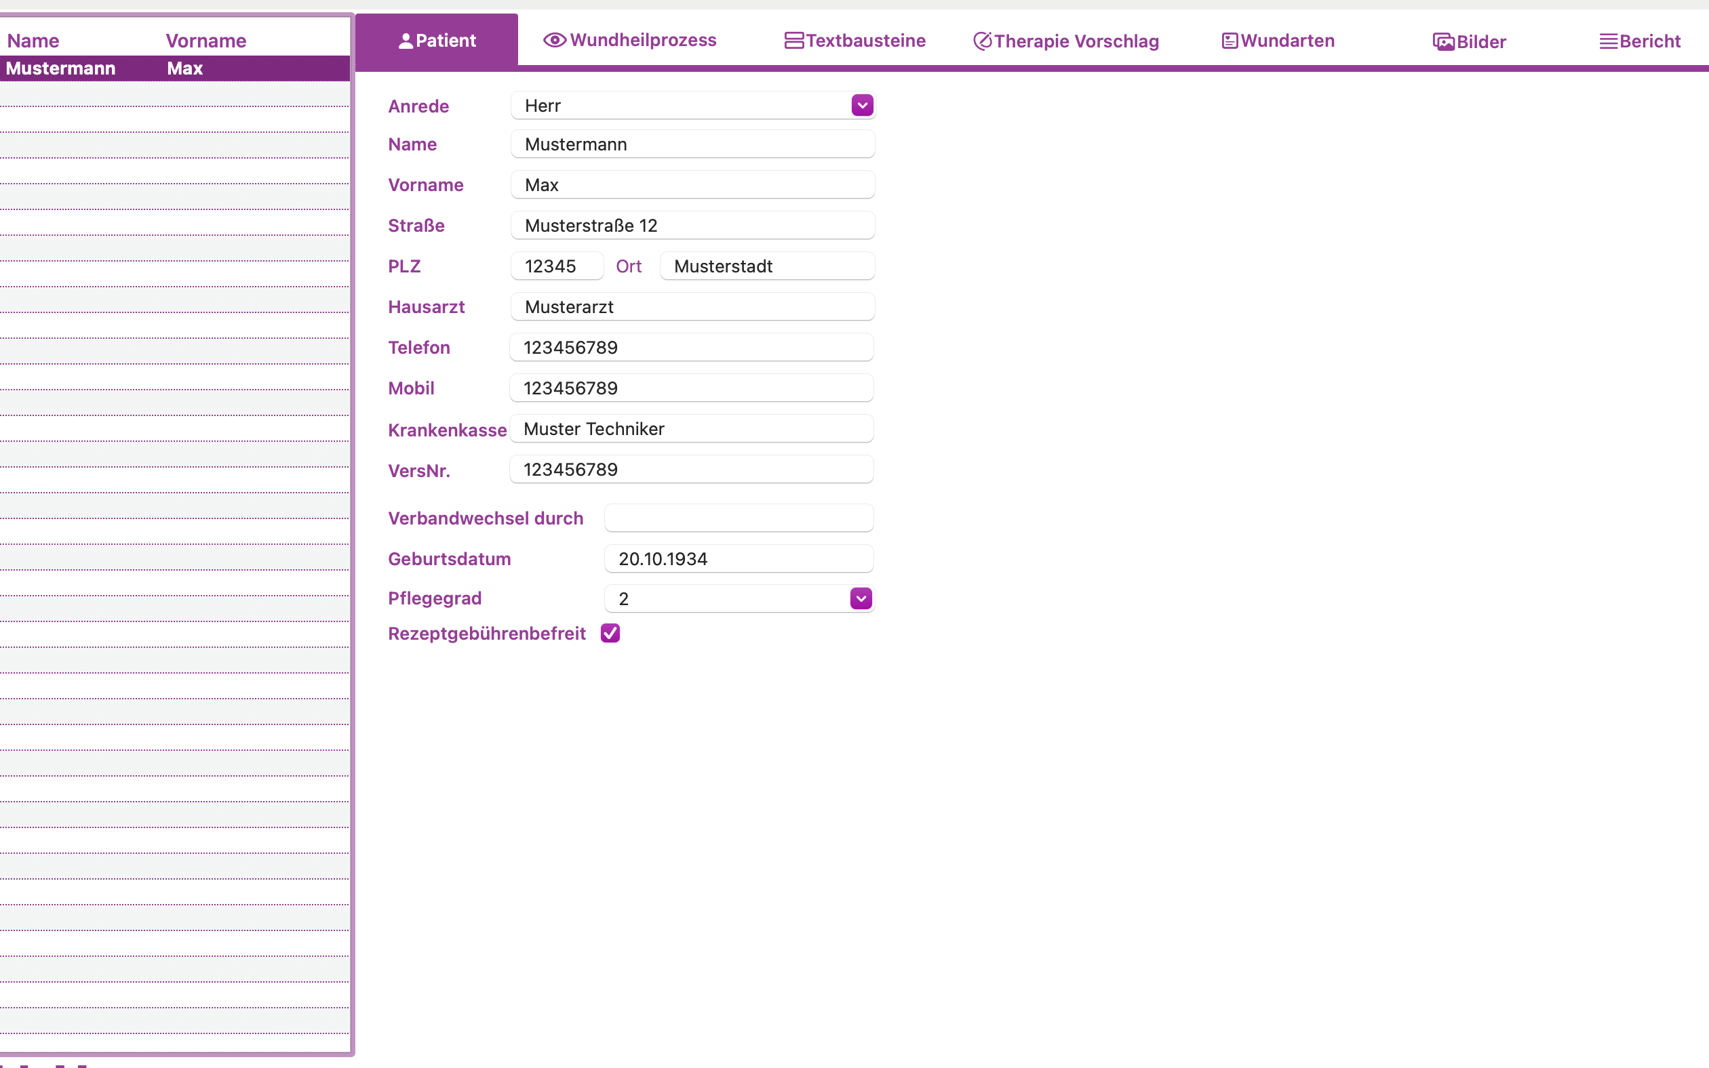The height and width of the screenshot is (1068, 1709).
Task: Click the Geburtsdatum field showing 20.10.1934
Action: (738, 558)
